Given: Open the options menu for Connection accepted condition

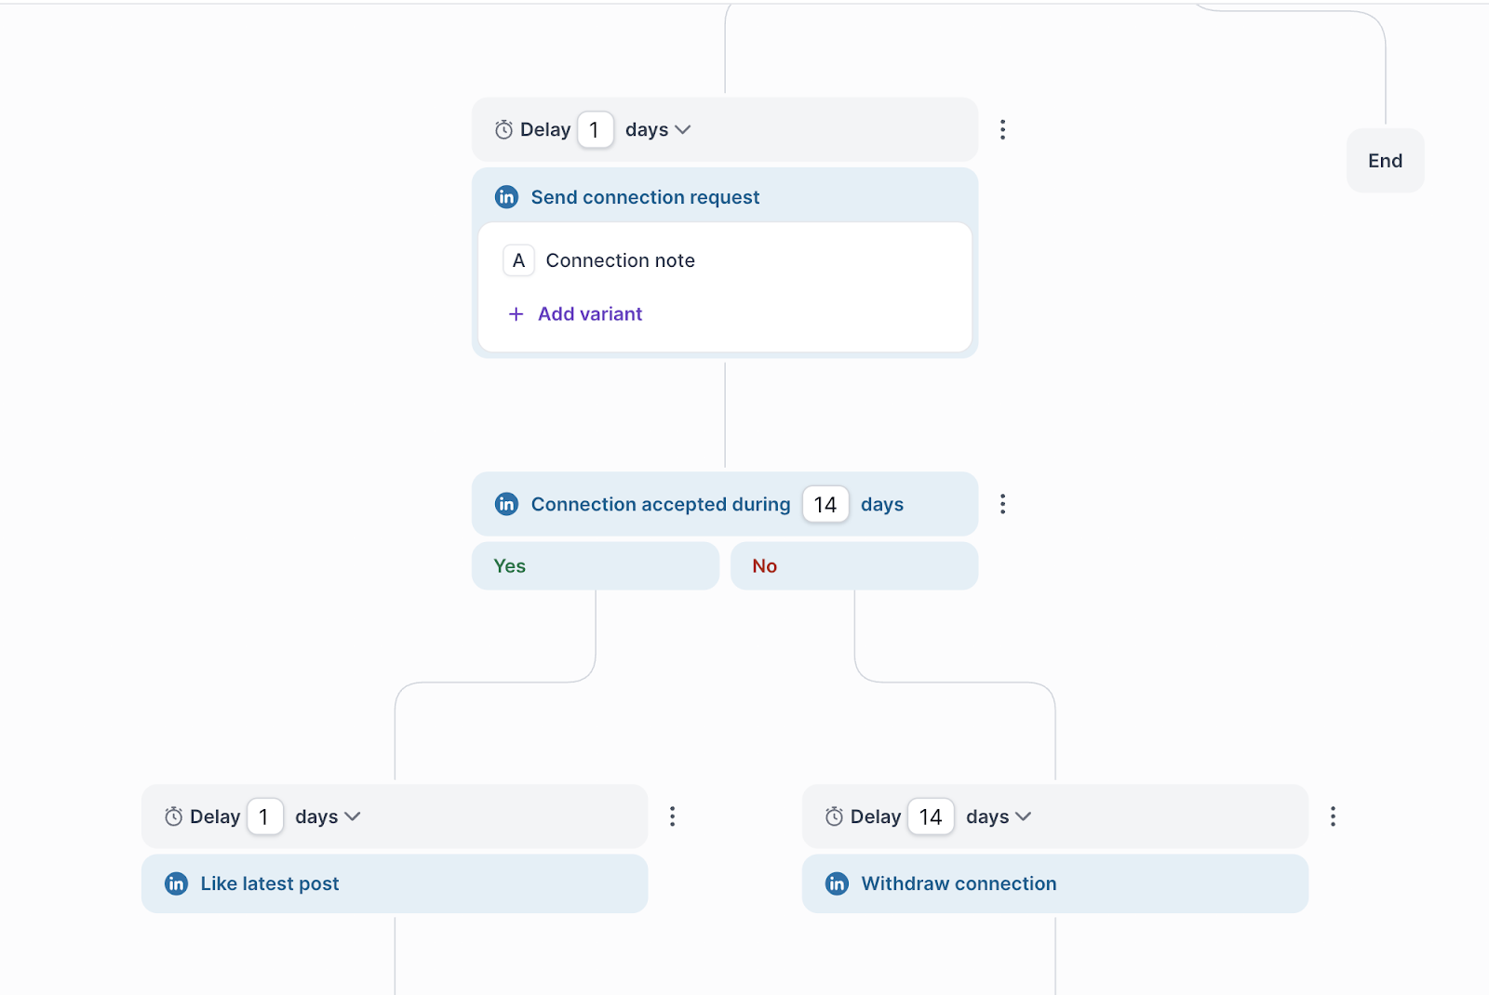Looking at the screenshot, I should (1002, 503).
